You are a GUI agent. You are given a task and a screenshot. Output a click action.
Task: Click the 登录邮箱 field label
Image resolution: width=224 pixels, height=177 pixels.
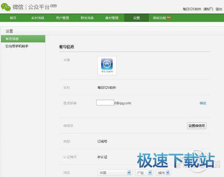tap(70, 103)
